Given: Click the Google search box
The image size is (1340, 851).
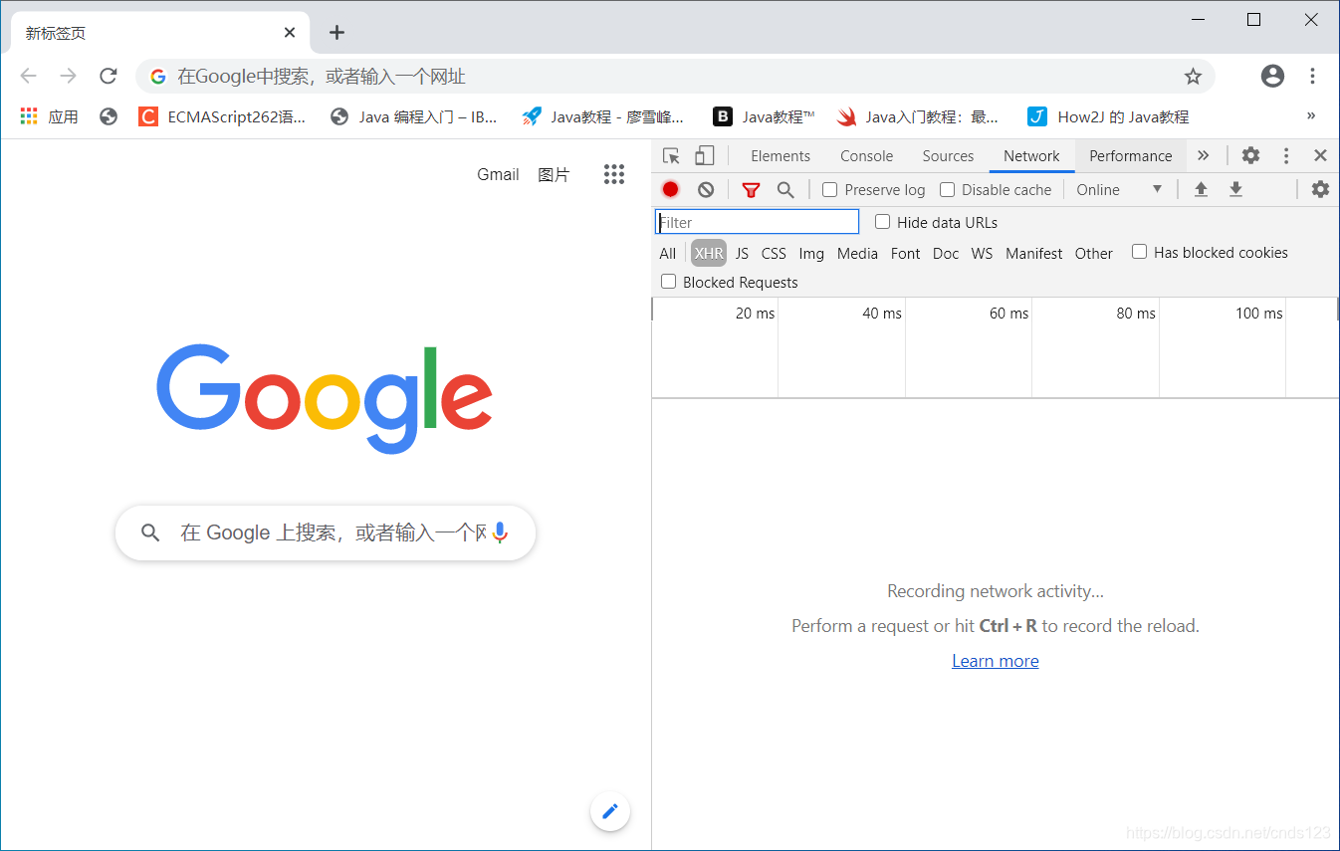Looking at the screenshot, I should pos(326,532).
